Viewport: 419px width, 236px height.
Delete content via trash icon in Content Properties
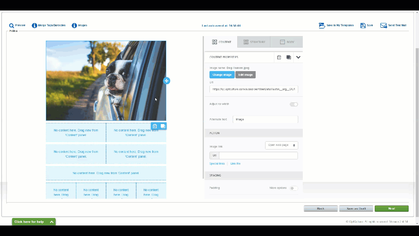point(279,57)
